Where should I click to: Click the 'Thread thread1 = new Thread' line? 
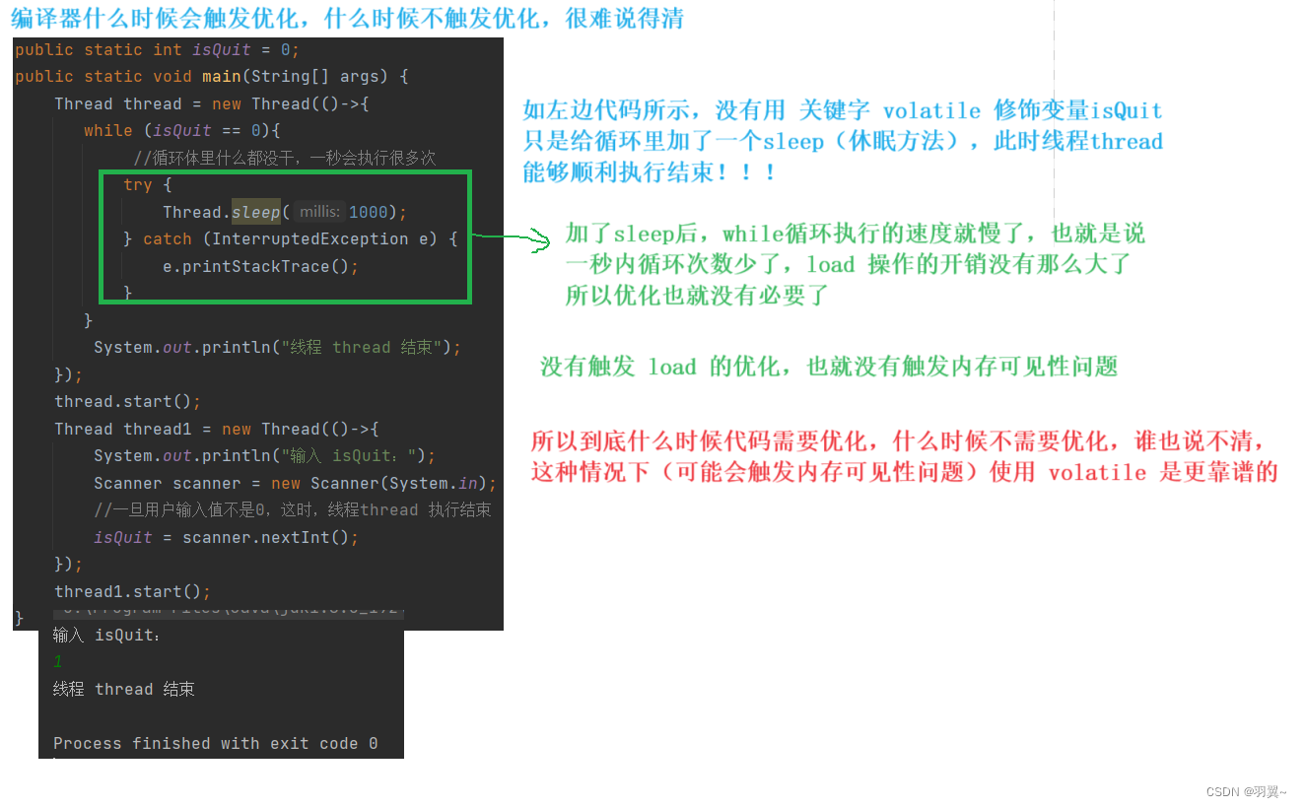point(217,429)
